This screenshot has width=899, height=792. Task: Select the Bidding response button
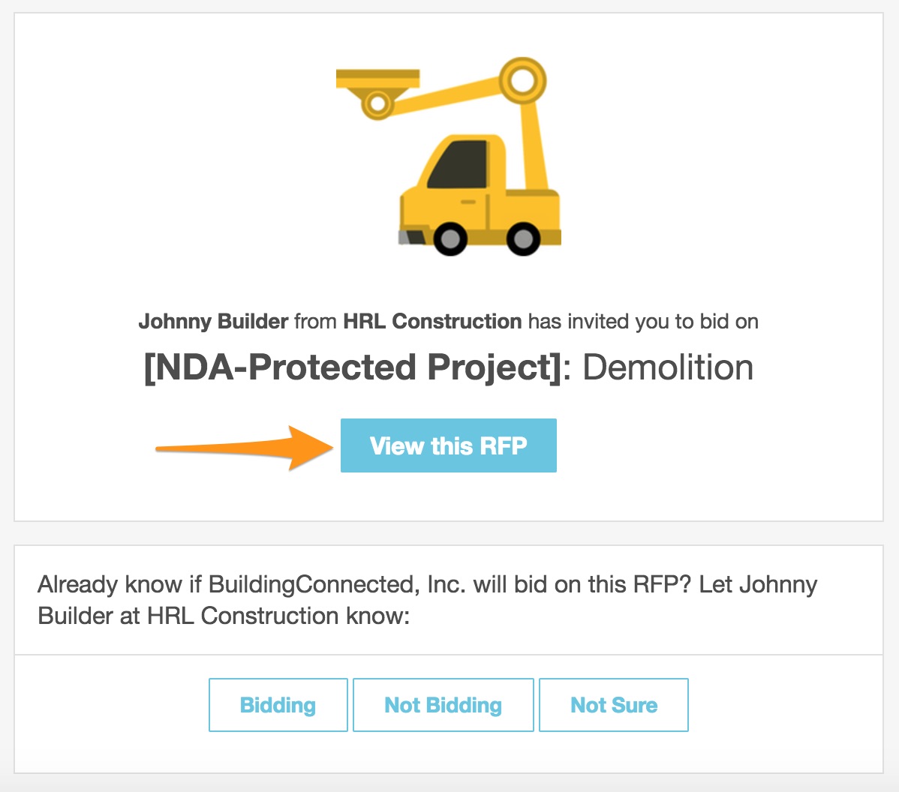(x=278, y=705)
